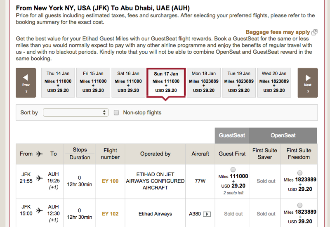Open Baggage fees may apply link
330x227 pixels.
pos(278,32)
